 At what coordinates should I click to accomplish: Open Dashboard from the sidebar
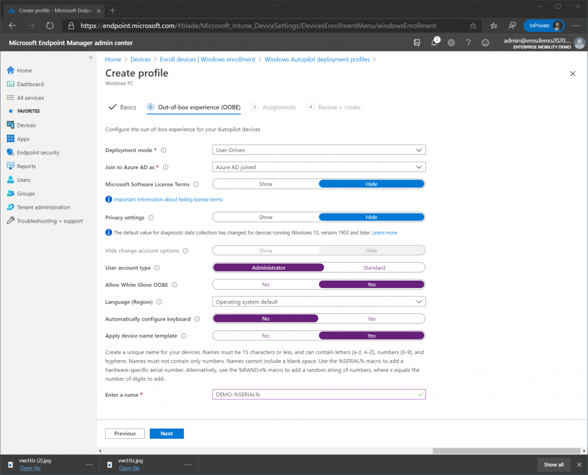[25, 84]
